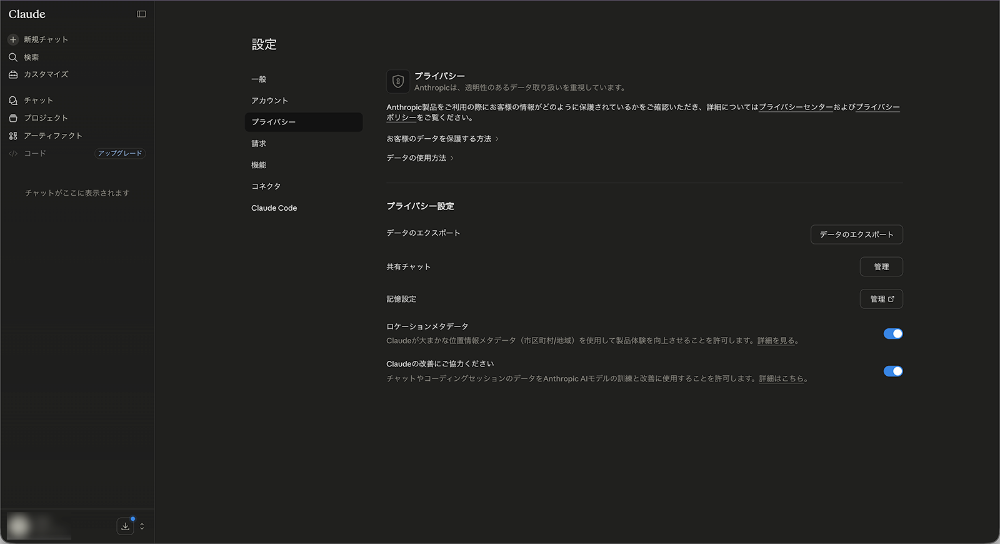Click the privacy shield icon in header
Screen dimensions: 1000x544
pyautogui.click(x=398, y=81)
